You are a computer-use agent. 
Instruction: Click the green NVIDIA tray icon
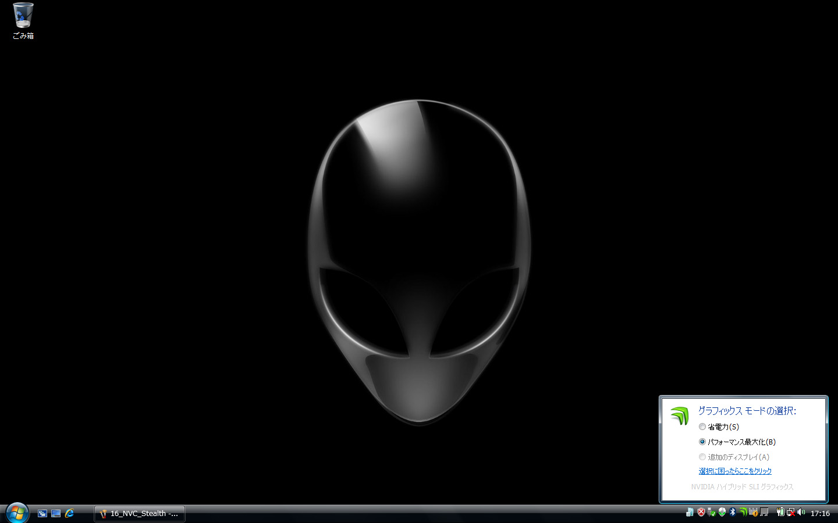743,512
